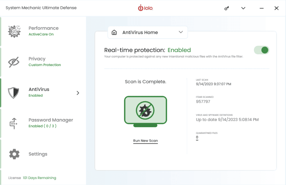Image resolution: width=286 pixels, height=185 pixels.
Task: Open the Password Manager section
Action: pyautogui.click(x=43, y=123)
